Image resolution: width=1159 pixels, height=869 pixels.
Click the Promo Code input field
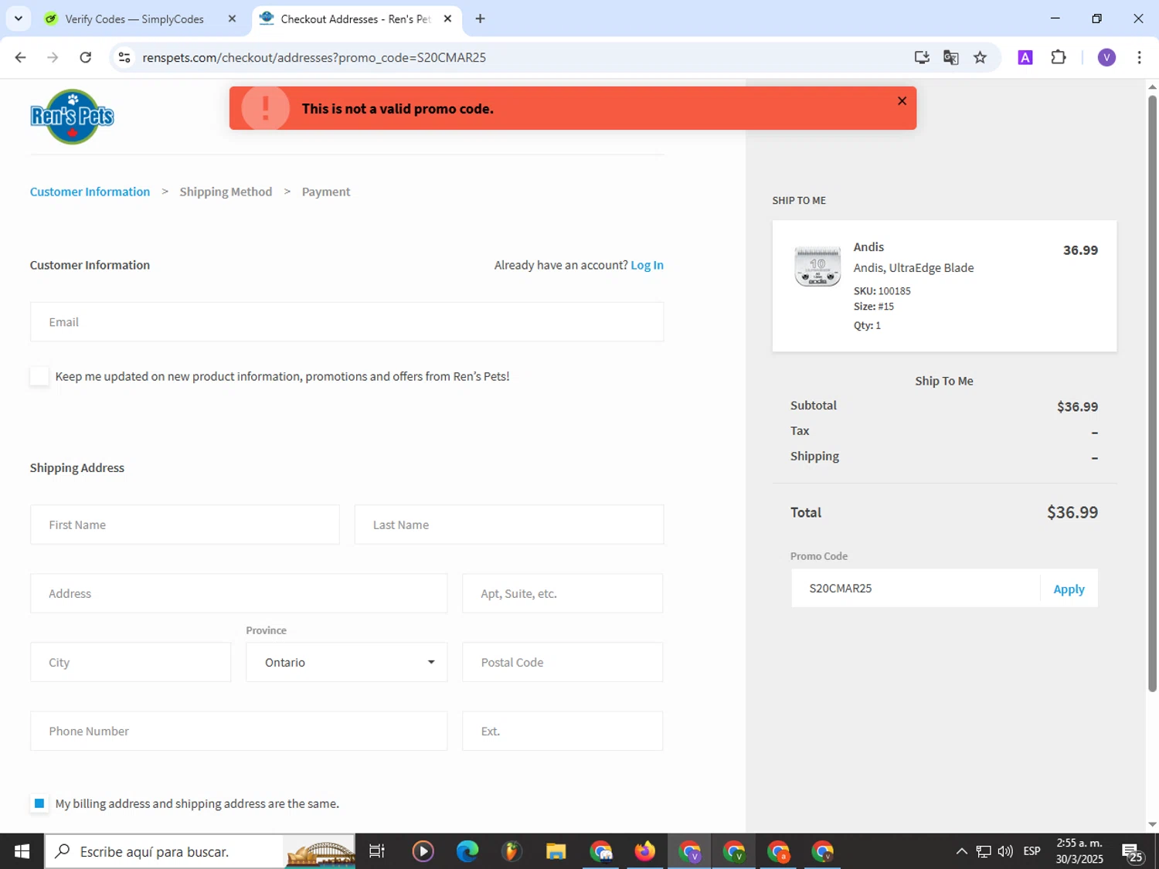[x=916, y=589]
